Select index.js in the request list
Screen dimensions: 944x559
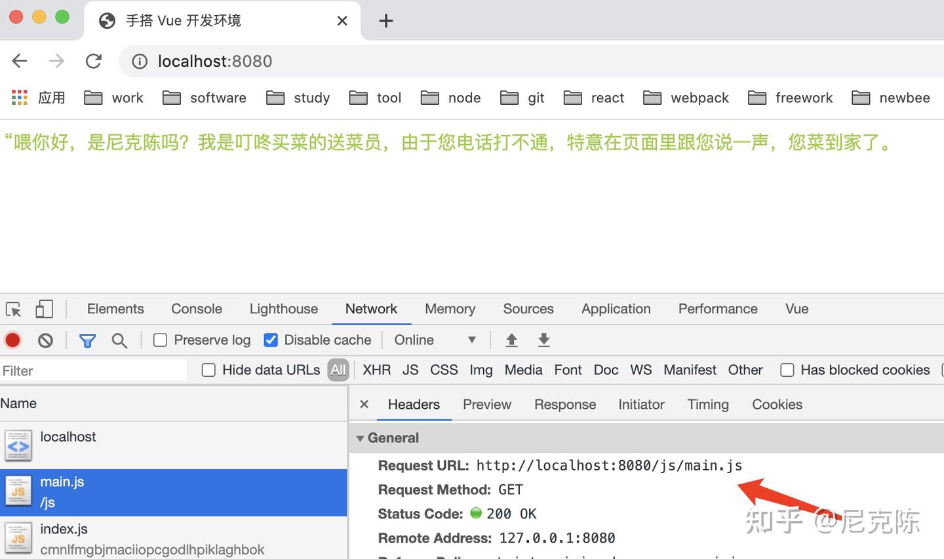pyautogui.click(x=64, y=529)
